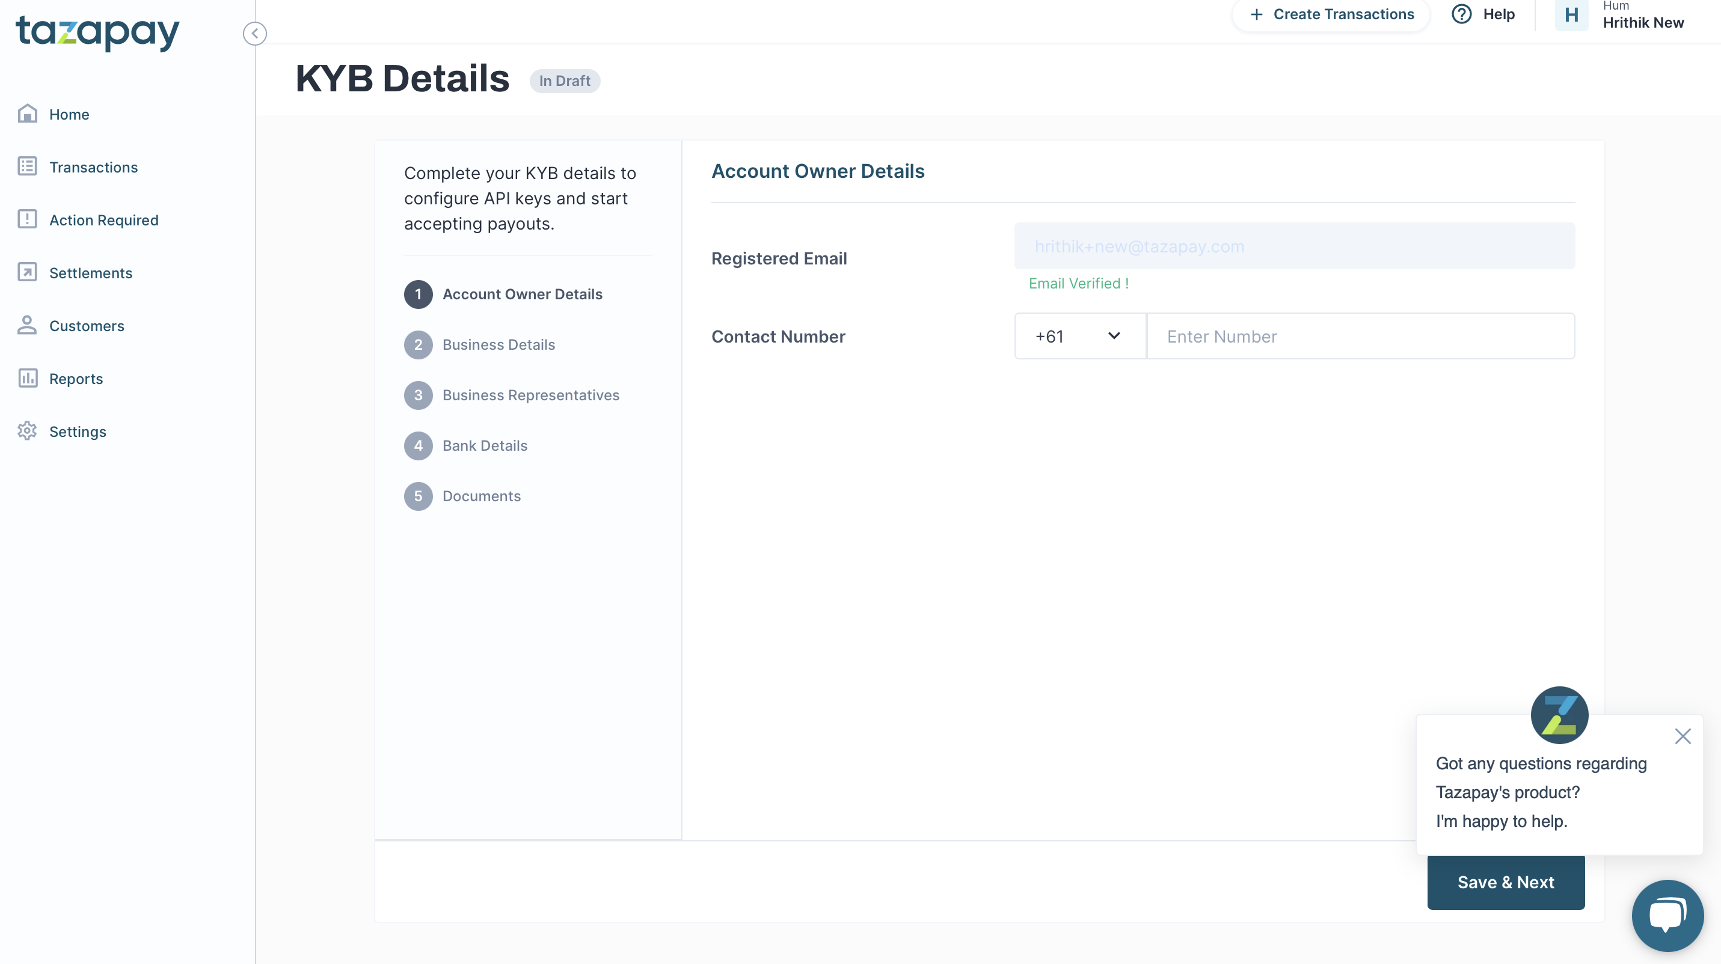Open Transactions via its list icon
1721x964 pixels.
pos(28,167)
